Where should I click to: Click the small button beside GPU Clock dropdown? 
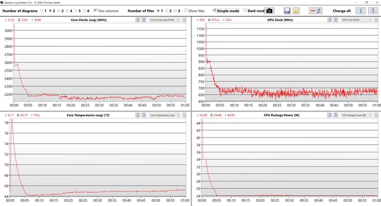(376, 20)
